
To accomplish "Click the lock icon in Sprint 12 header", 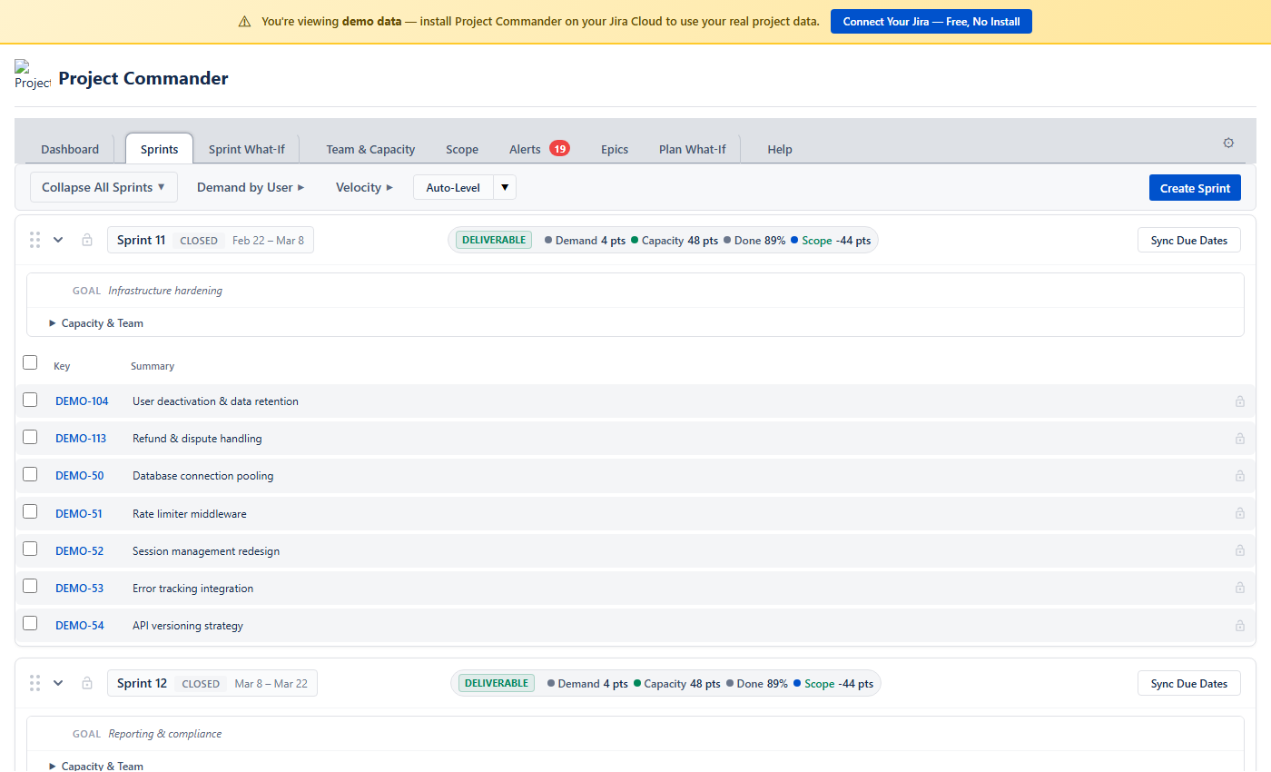I will coord(87,683).
